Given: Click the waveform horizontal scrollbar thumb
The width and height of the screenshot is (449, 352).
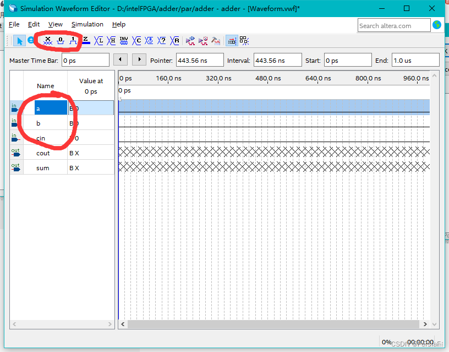Looking at the screenshot, I should tap(273, 324).
